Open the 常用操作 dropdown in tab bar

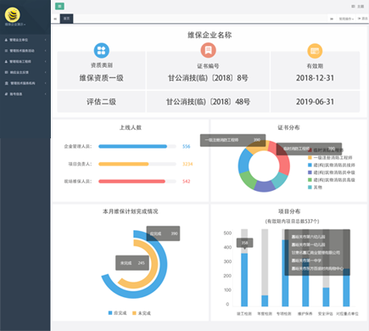[346, 19]
